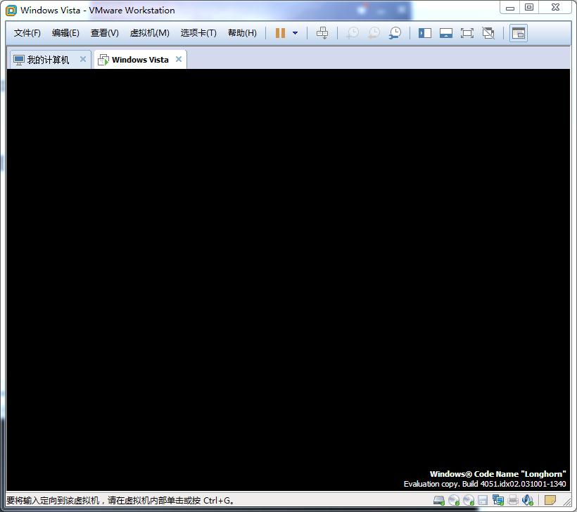This screenshot has width=577, height=512.
Task: Click the Windows Code Name "Longhorn" text
Action: point(498,474)
